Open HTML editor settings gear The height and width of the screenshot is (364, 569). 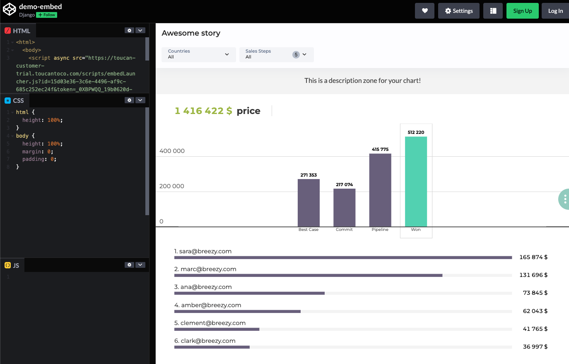[x=130, y=30]
